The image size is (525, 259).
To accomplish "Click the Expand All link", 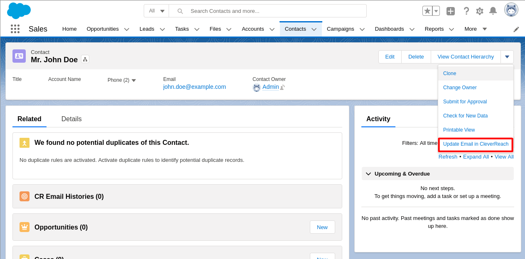I will point(476,157).
